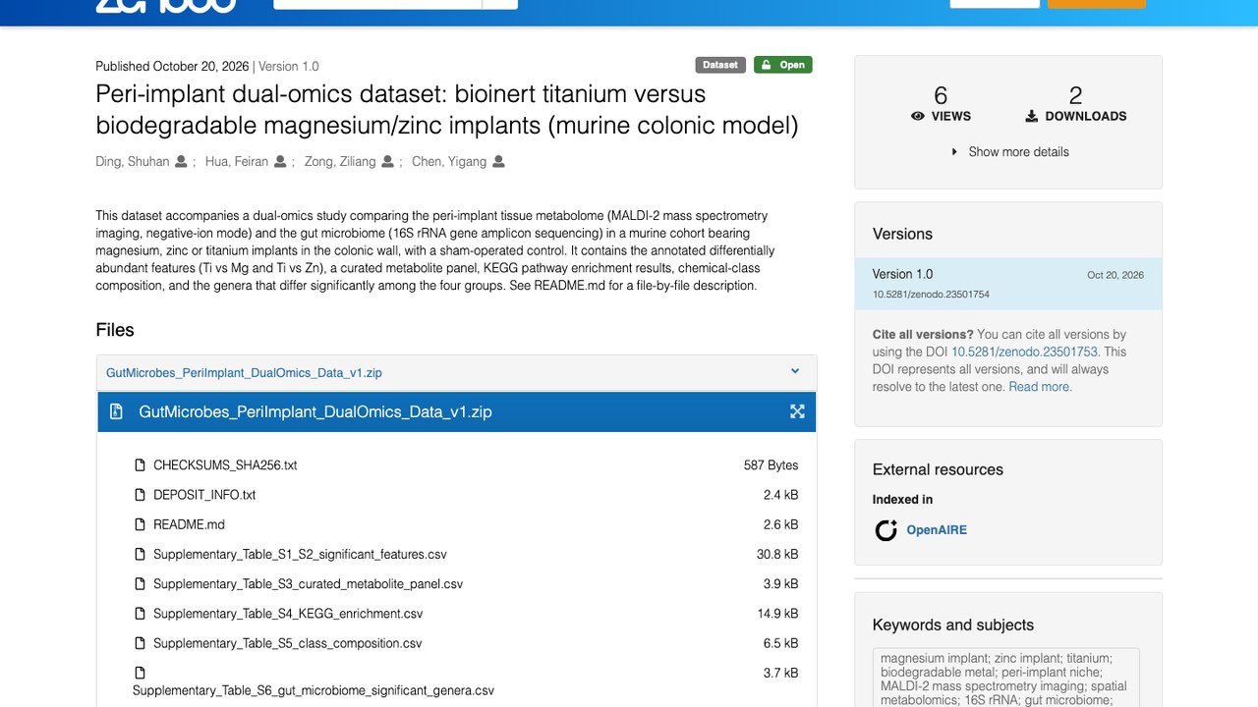
Task: Click the person icon next to Chen, Yigang
Action: pos(498,162)
